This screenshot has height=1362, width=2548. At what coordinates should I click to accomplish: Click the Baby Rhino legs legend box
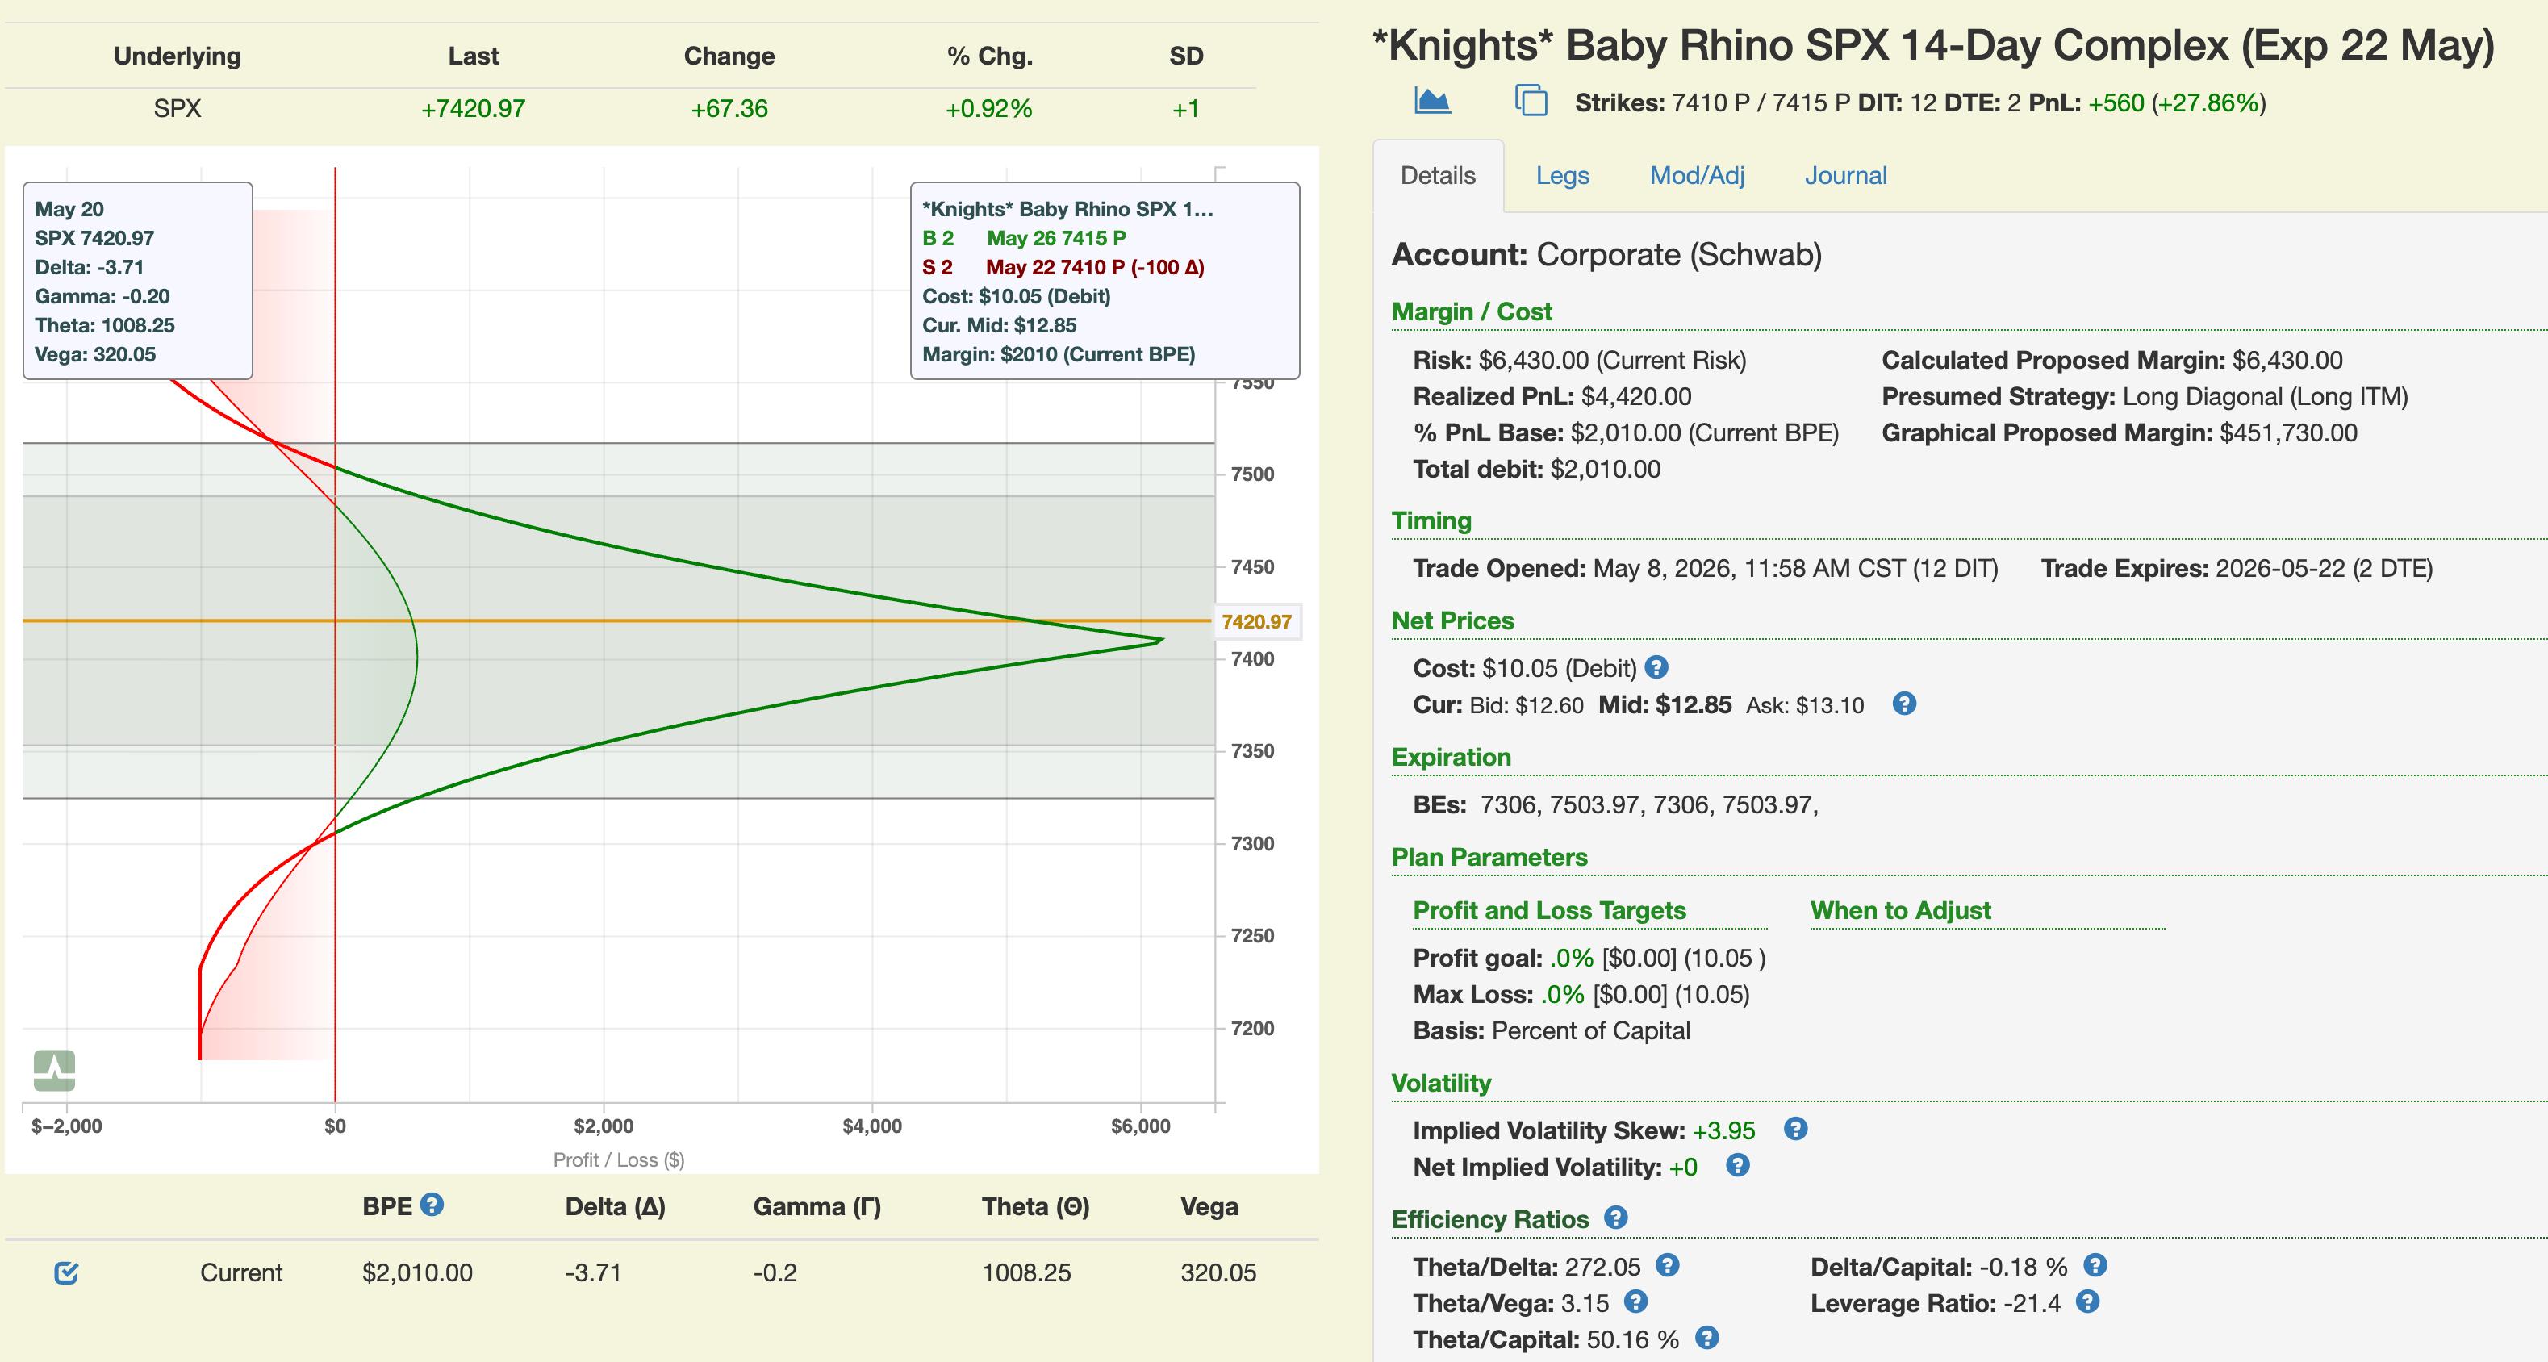[1105, 281]
